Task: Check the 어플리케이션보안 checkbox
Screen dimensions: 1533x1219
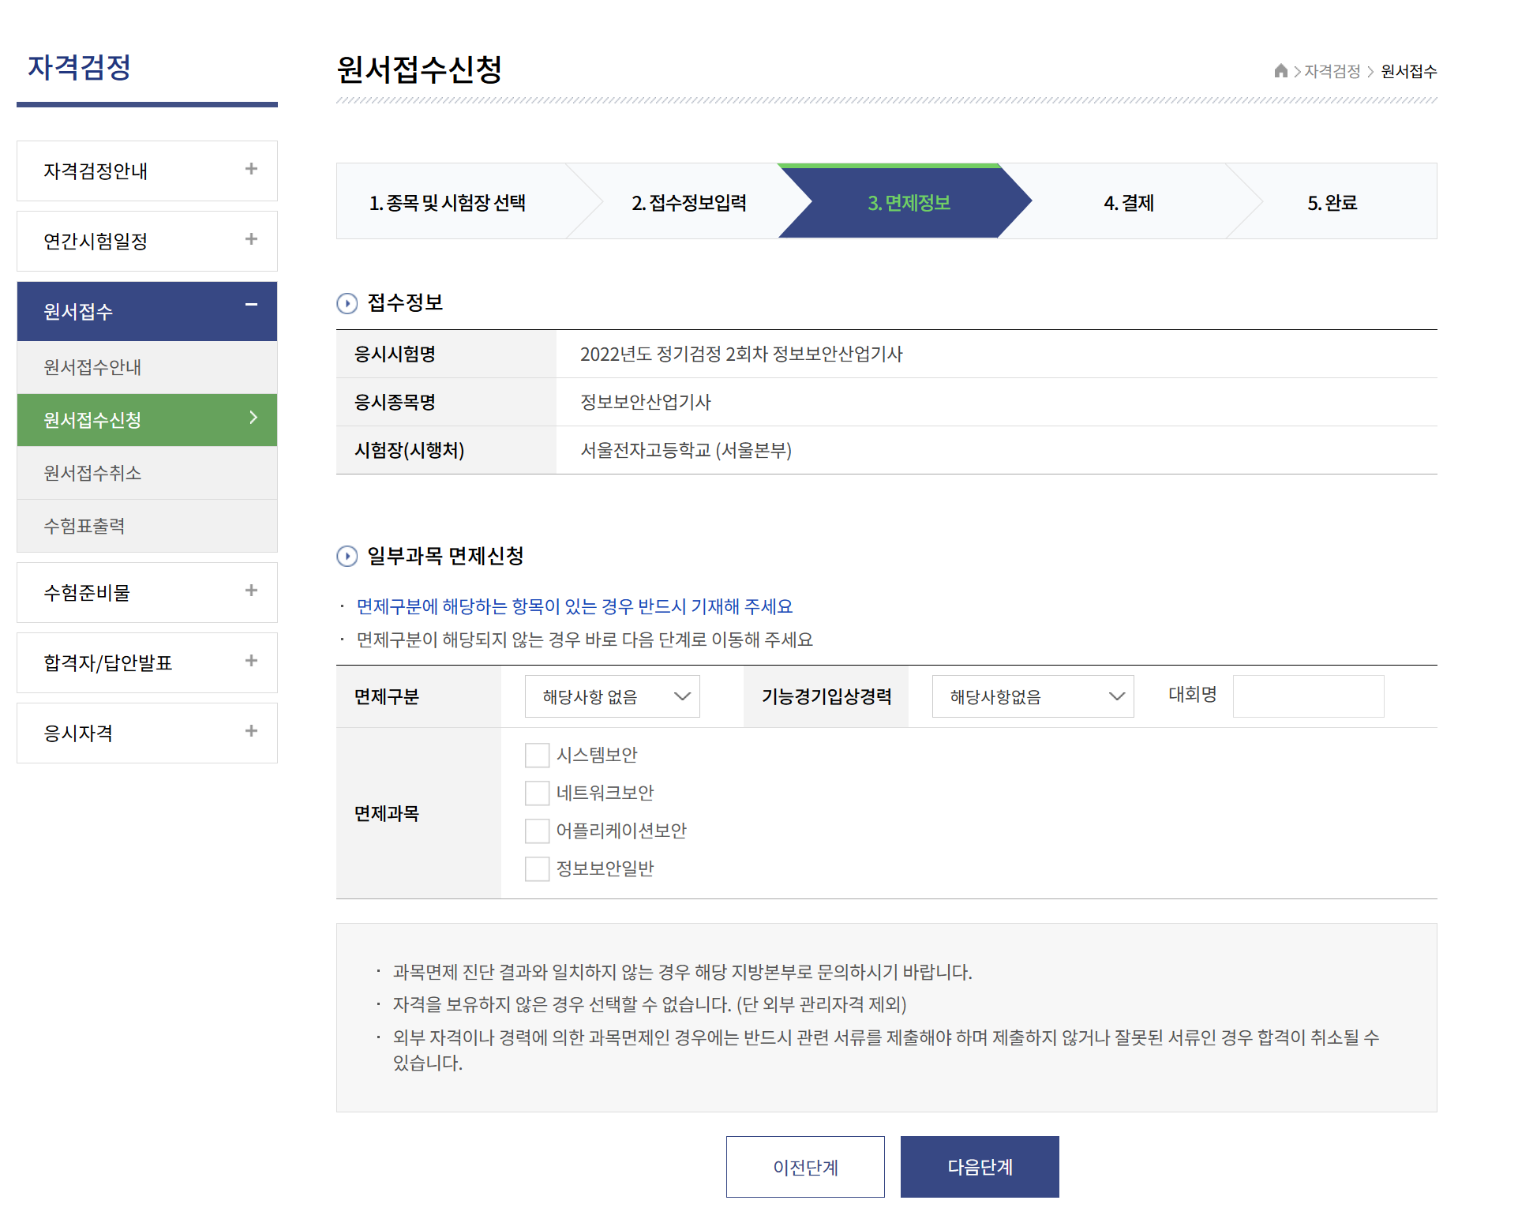Action: [538, 831]
